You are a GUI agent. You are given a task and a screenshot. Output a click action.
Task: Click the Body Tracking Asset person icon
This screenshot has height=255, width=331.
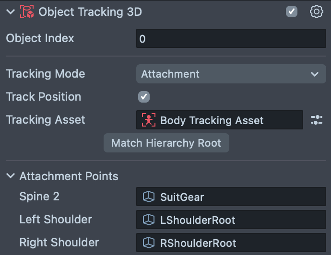149,120
